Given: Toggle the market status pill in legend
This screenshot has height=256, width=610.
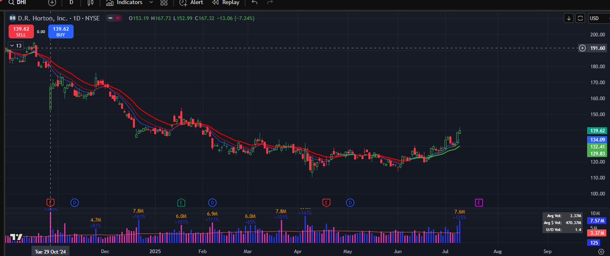Looking at the screenshot, I should 115,18.
